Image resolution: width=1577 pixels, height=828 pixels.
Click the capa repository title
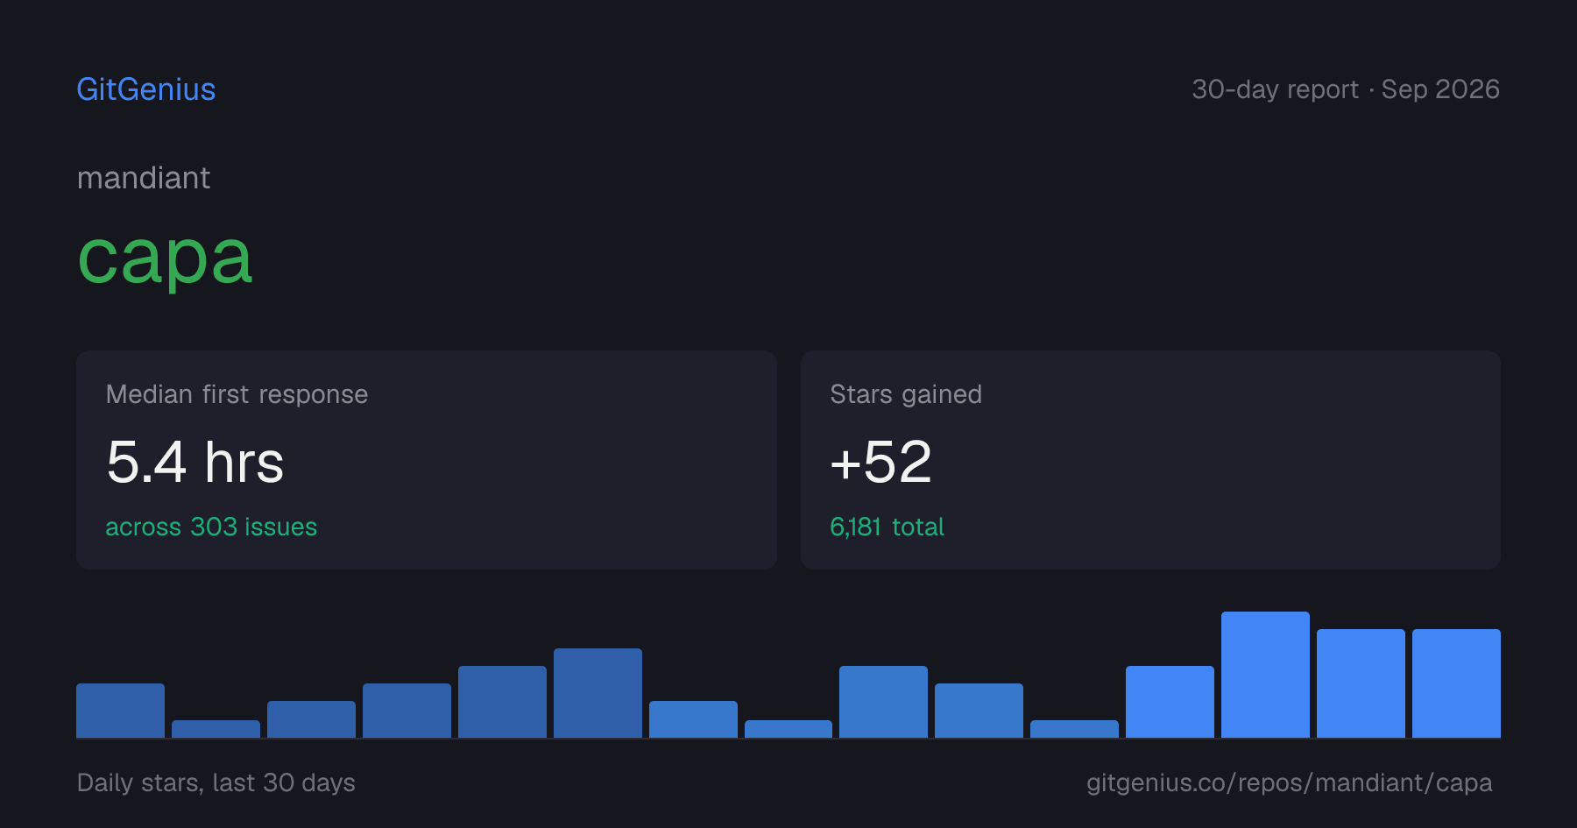[165, 258]
